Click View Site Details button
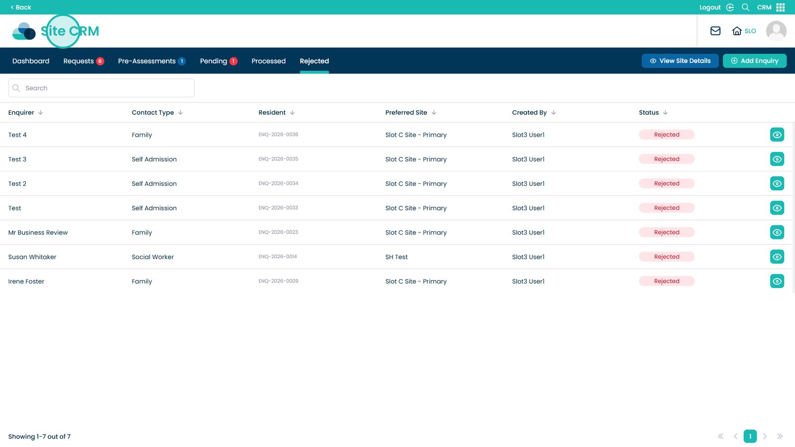Screen dimensions: 795x447 [x=680, y=61]
